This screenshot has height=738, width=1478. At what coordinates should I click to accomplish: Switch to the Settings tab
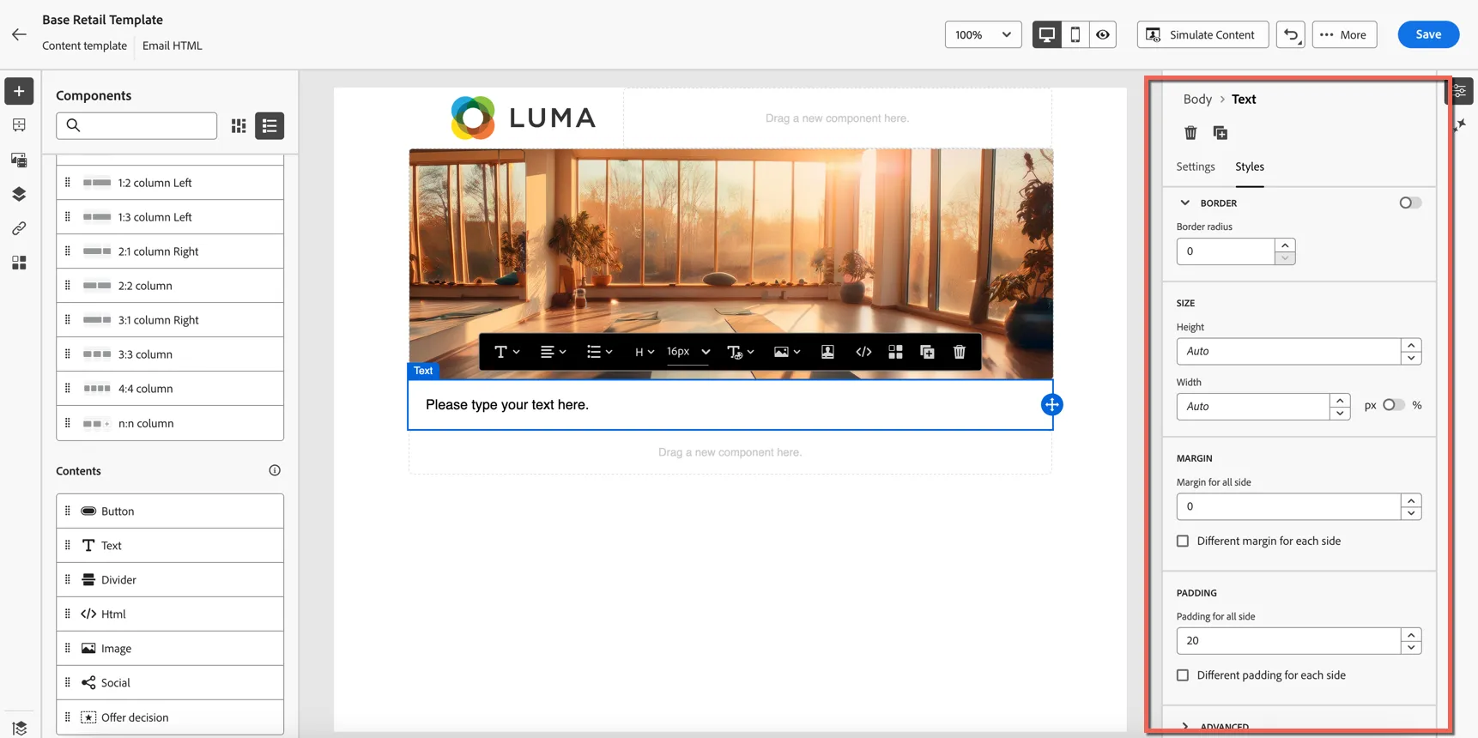1196,166
